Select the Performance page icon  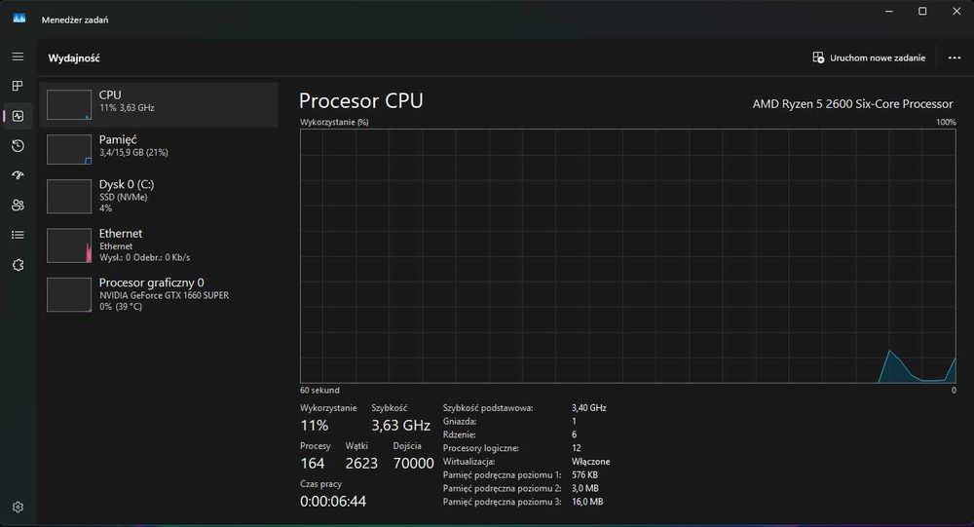pyautogui.click(x=18, y=116)
